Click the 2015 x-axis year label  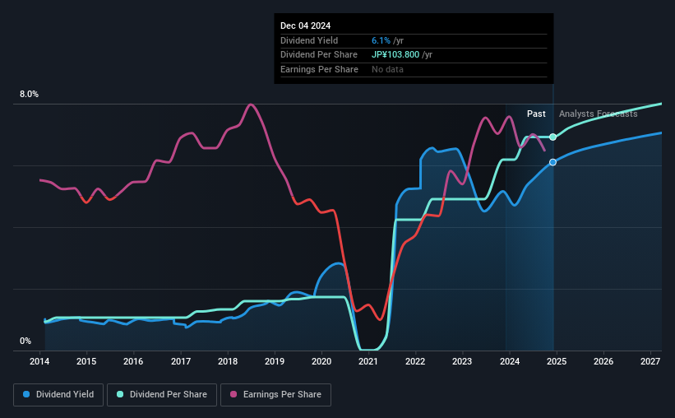point(86,361)
